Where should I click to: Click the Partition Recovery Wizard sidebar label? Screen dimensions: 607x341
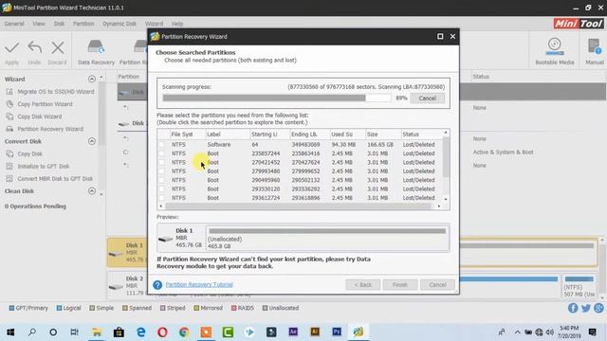tap(50, 129)
